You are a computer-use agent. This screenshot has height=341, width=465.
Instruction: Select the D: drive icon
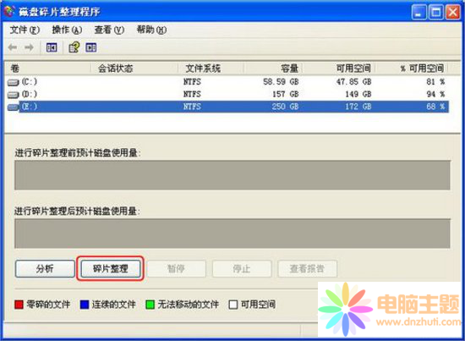pyautogui.click(x=13, y=95)
